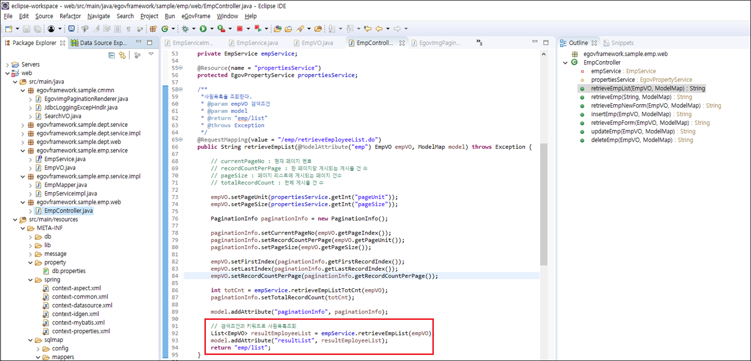The width and height of the screenshot is (751, 361).
Task: Click the green Run button icon
Action: pos(203,29)
